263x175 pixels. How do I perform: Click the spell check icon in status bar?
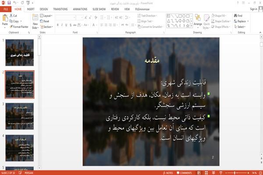[x=20, y=173]
